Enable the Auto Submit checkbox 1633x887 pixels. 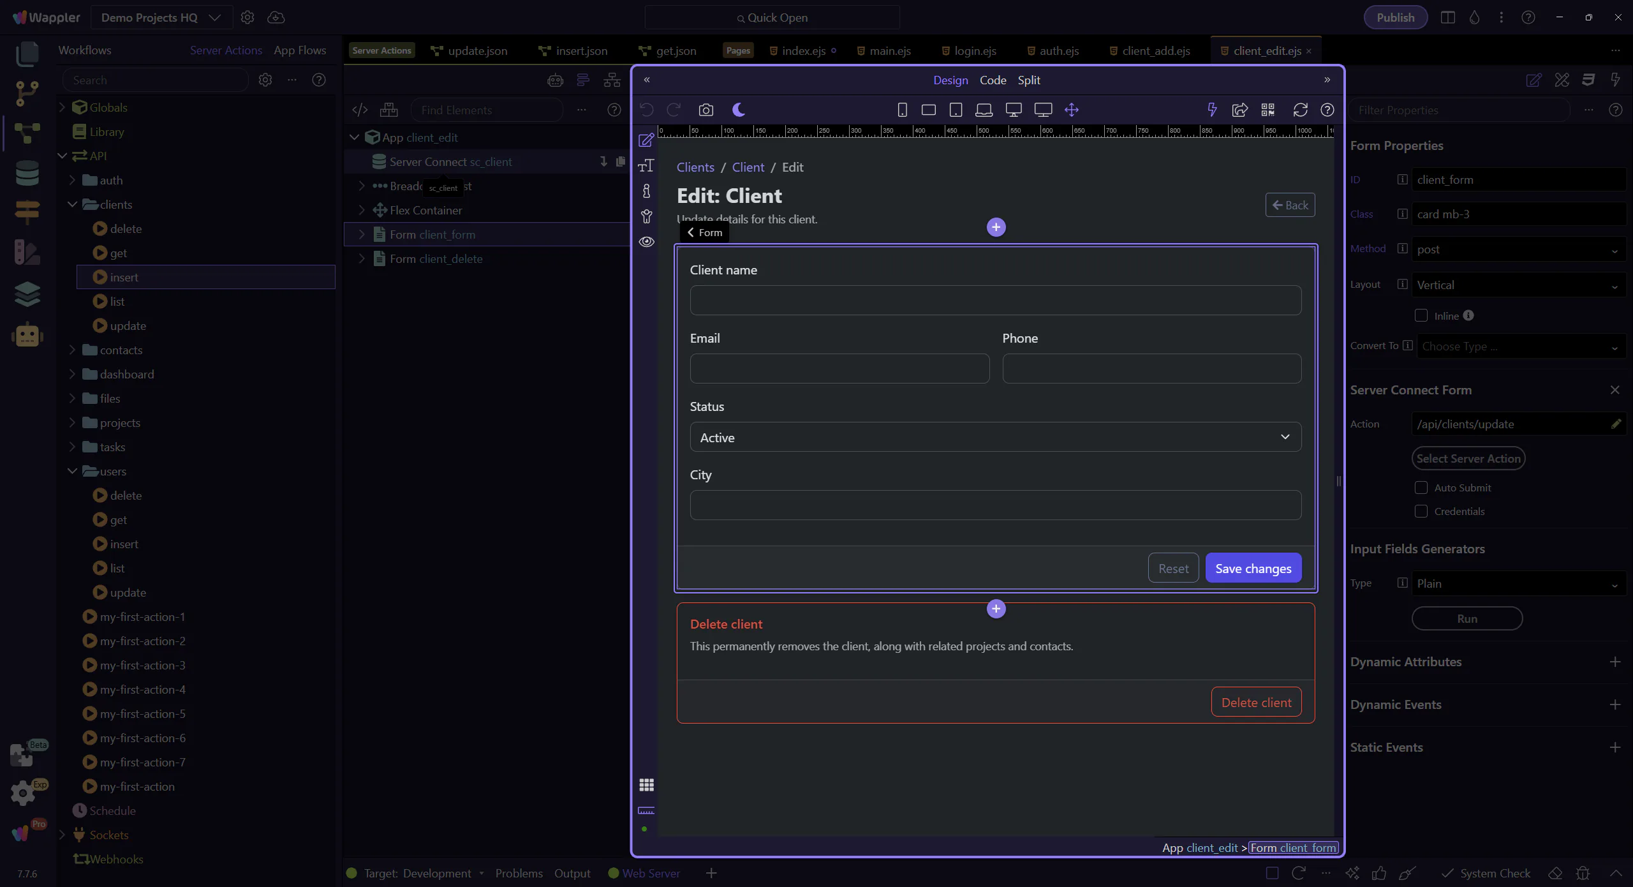(1421, 488)
